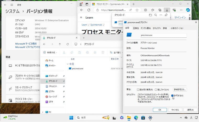199x122 pixels.
Task: Click the Share icon in Explorer toolbar
Action: tap(95, 53)
